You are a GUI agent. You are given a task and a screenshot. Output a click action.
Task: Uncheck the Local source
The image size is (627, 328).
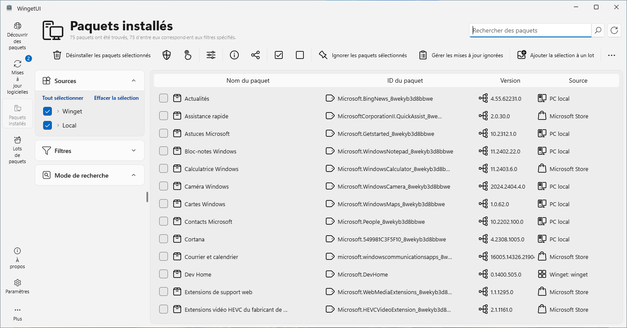pyautogui.click(x=47, y=125)
